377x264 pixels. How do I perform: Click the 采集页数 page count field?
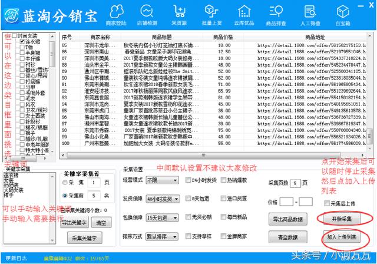[295, 183]
